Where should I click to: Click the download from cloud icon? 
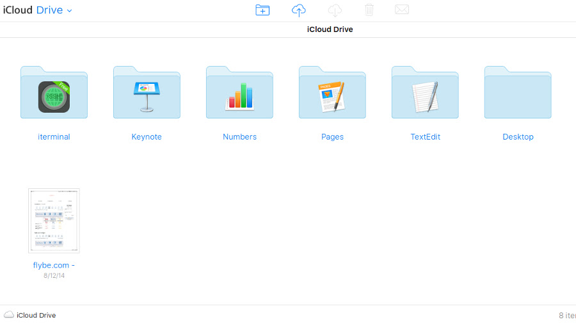(x=335, y=10)
